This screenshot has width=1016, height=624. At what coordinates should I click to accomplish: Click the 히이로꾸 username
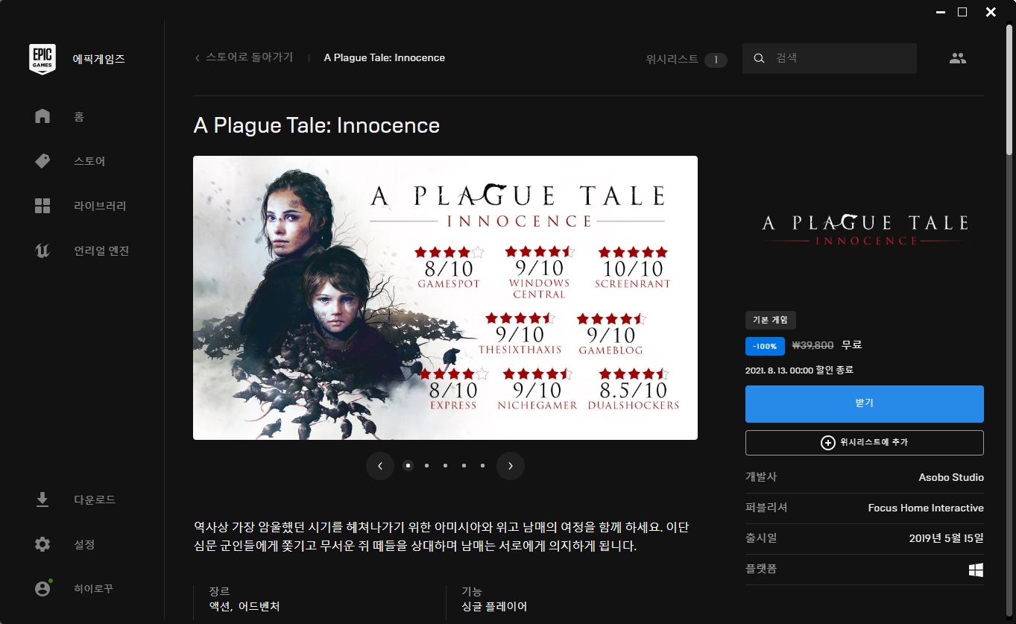point(93,588)
